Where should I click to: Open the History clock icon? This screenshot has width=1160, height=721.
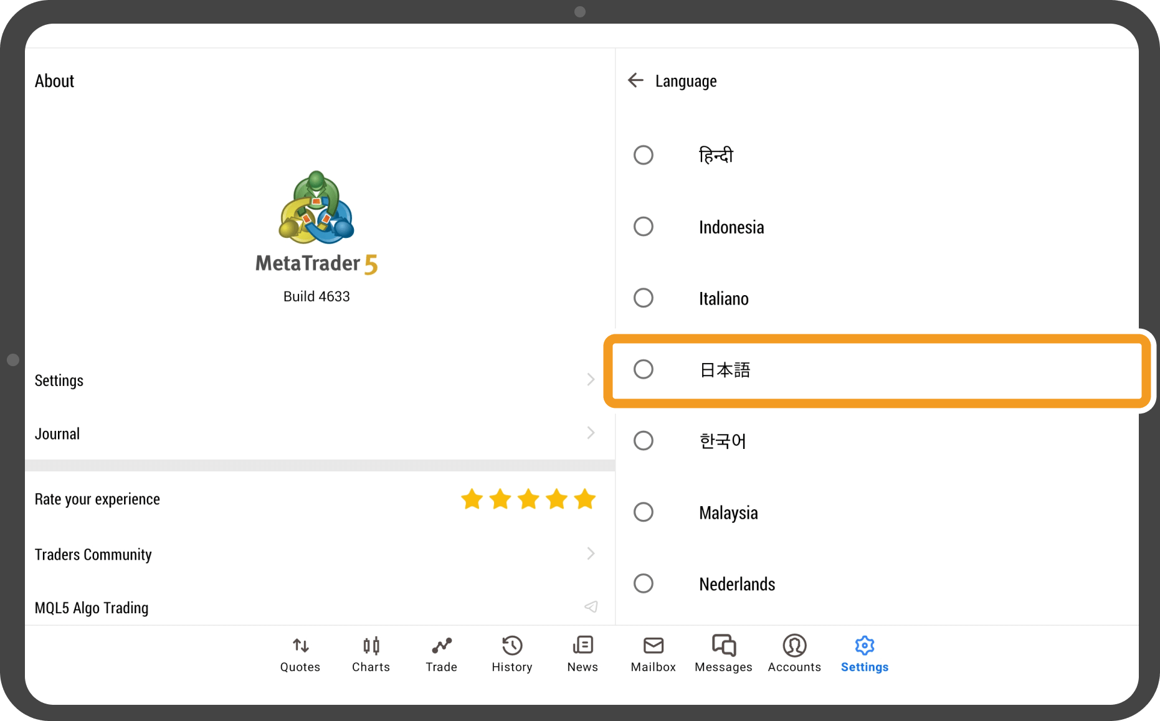pos(512,646)
